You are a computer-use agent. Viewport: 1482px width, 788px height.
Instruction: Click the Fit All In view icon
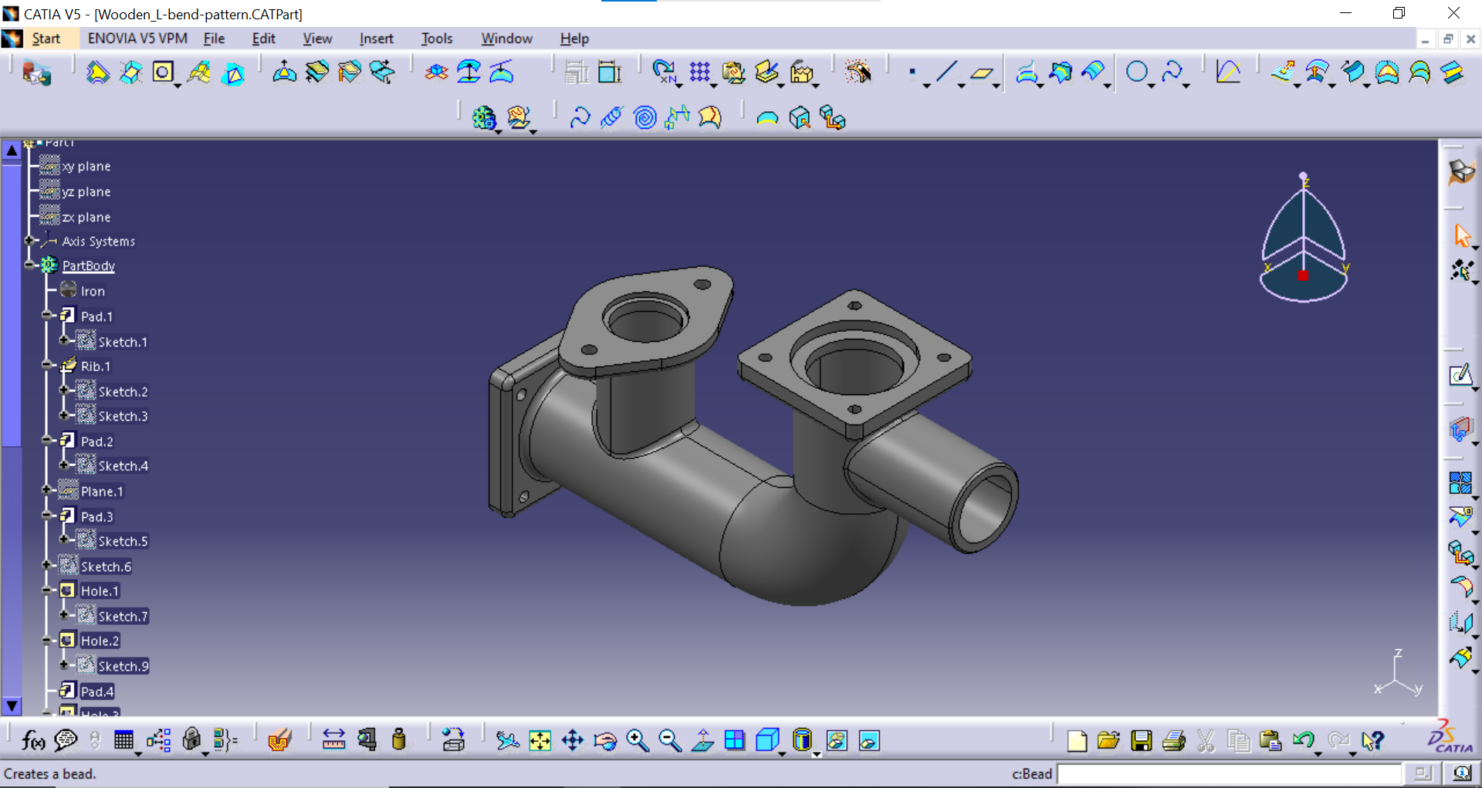click(x=540, y=741)
